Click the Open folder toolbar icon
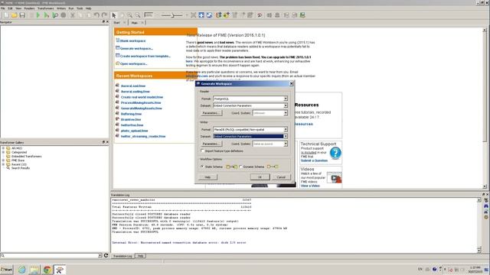The width and height of the screenshot is (490, 275). coord(14,15)
